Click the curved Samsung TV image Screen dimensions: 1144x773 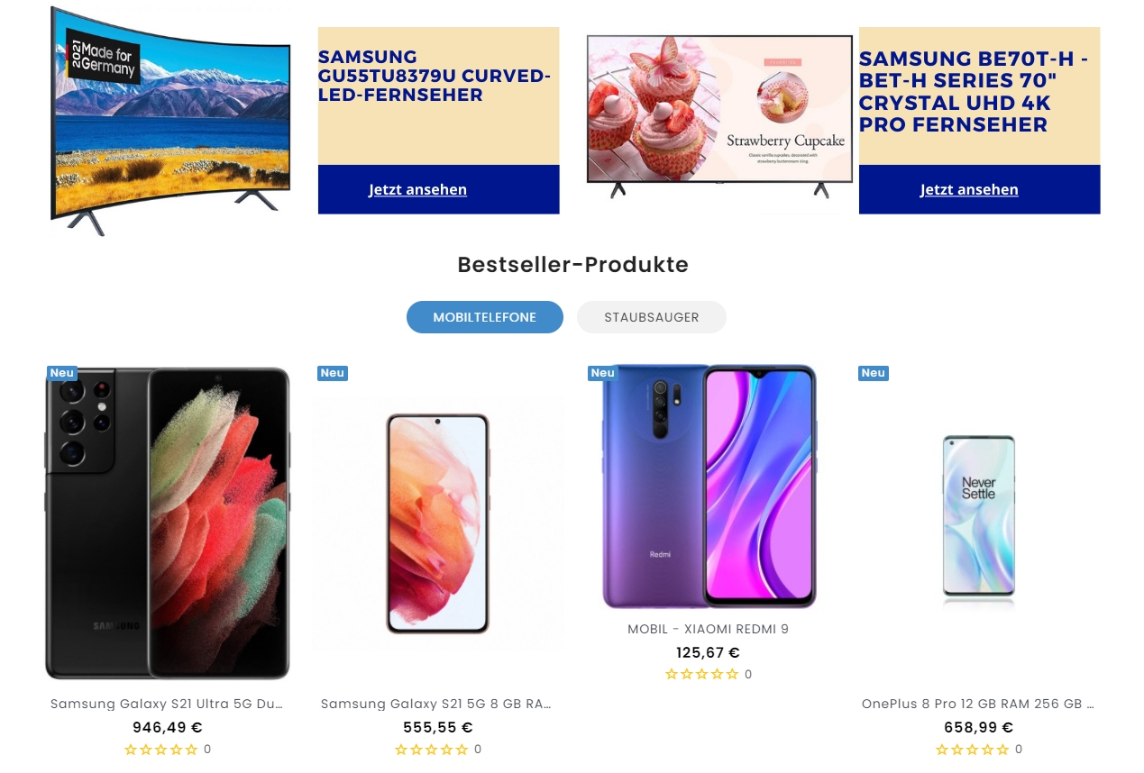pos(171,121)
